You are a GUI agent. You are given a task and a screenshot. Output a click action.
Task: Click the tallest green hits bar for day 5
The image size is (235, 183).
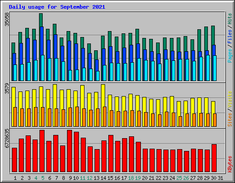point(41,20)
